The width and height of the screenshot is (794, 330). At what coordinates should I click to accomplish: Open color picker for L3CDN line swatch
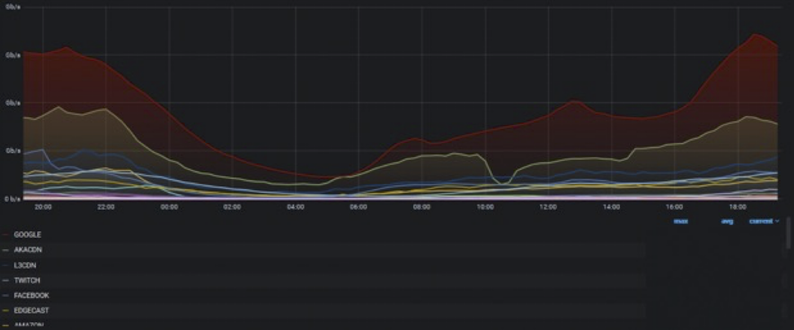pyautogui.click(x=5, y=265)
